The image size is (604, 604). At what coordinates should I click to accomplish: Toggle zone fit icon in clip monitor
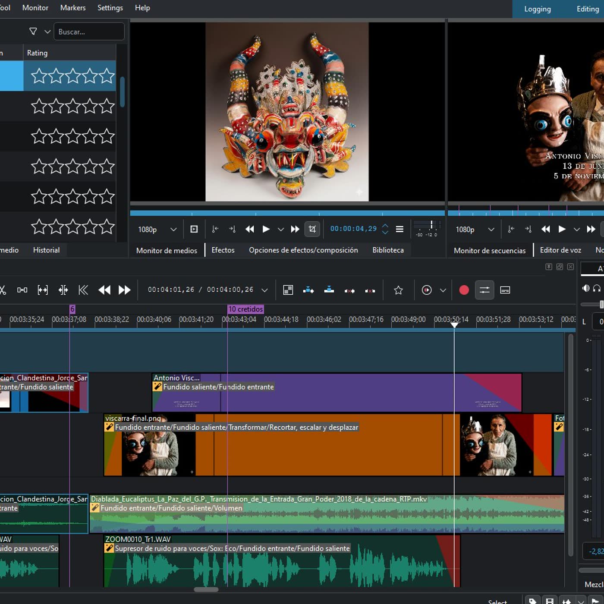click(x=194, y=229)
